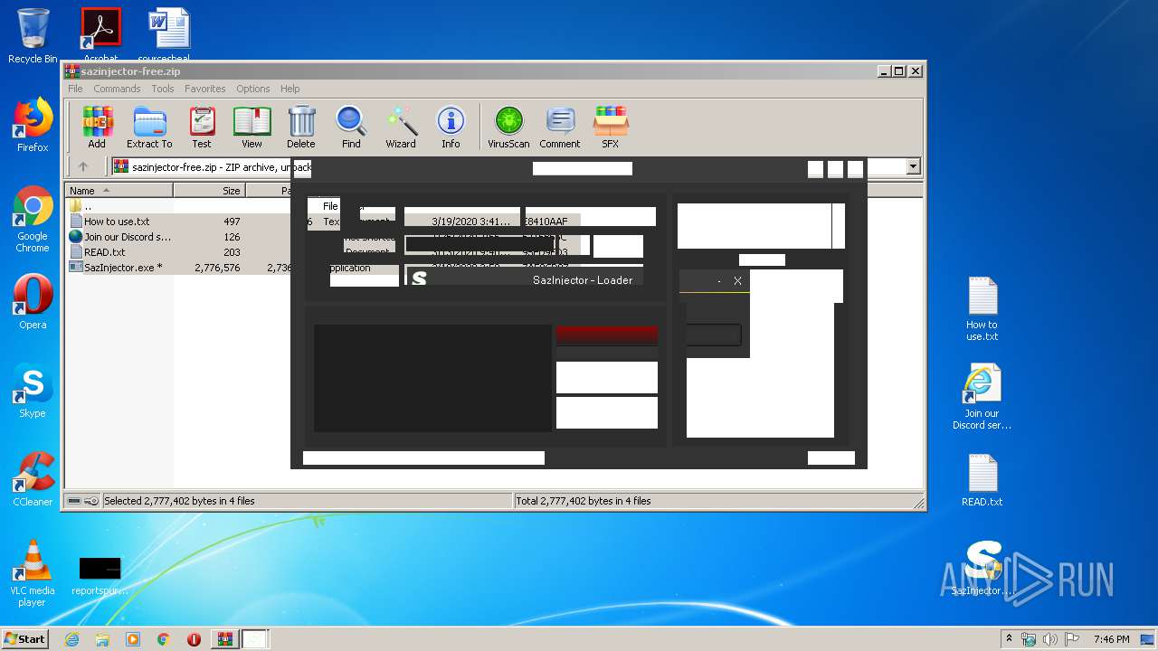Screen dimensions: 1158x651
Task: Open the Help menu
Action: pos(289,89)
